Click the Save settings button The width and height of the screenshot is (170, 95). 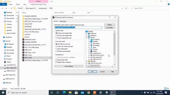pos(69,66)
